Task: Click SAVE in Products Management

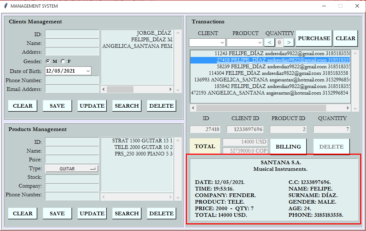Action: click(x=57, y=213)
